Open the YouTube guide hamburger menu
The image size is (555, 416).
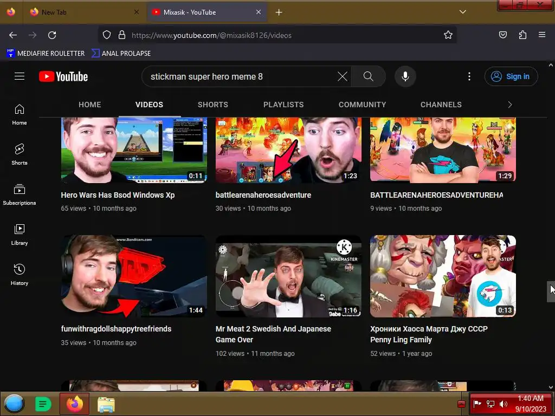20,76
